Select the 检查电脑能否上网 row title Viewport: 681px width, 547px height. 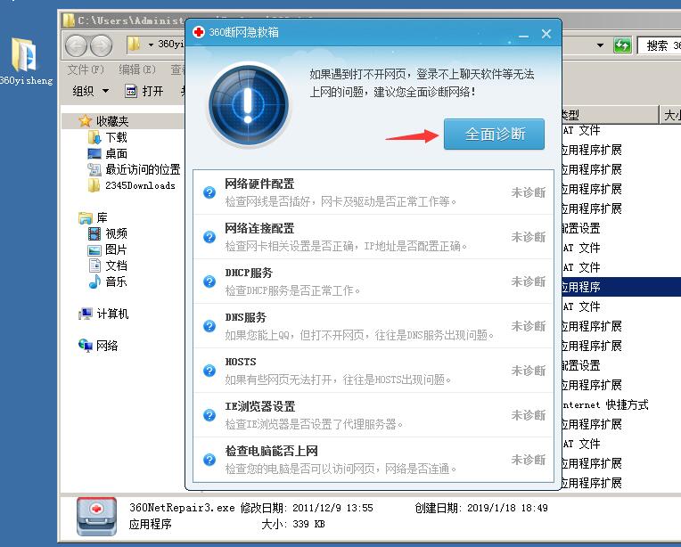pyautogui.click(x=271, y=451)
